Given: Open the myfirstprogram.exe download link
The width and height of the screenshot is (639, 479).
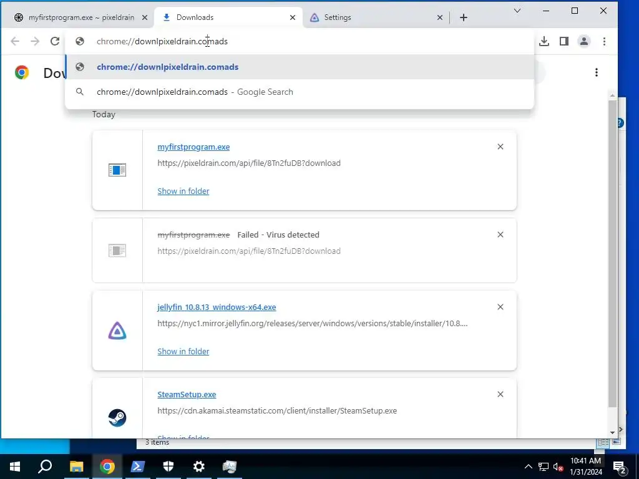Looking at the screenshot, I should click(x=193, y=147).
